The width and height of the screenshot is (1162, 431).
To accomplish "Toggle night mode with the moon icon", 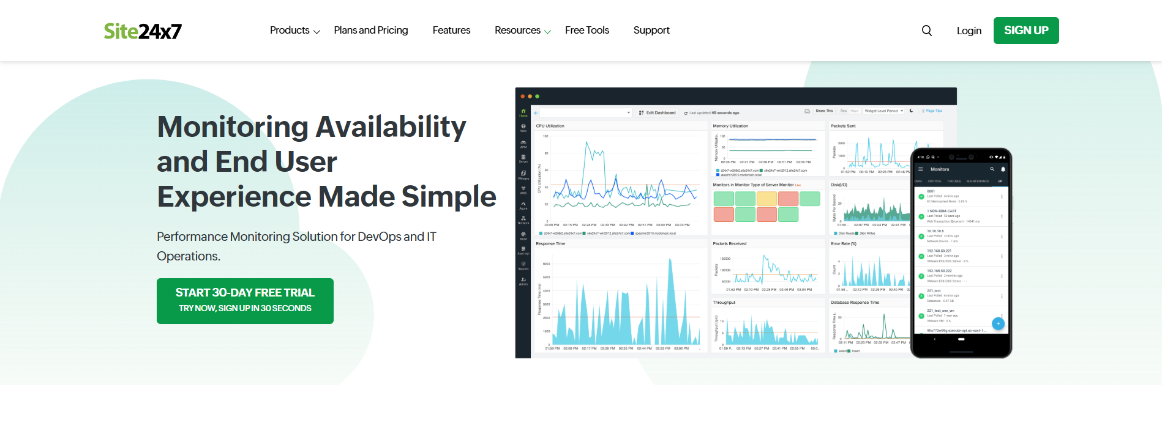I will point(911,111).
